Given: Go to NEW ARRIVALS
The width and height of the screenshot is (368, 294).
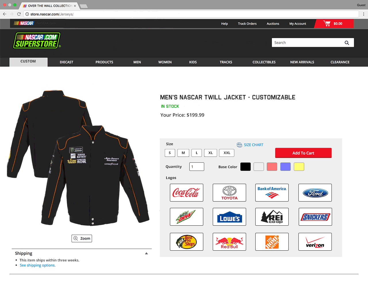Looking at the screenshot, I should [302, 62].
